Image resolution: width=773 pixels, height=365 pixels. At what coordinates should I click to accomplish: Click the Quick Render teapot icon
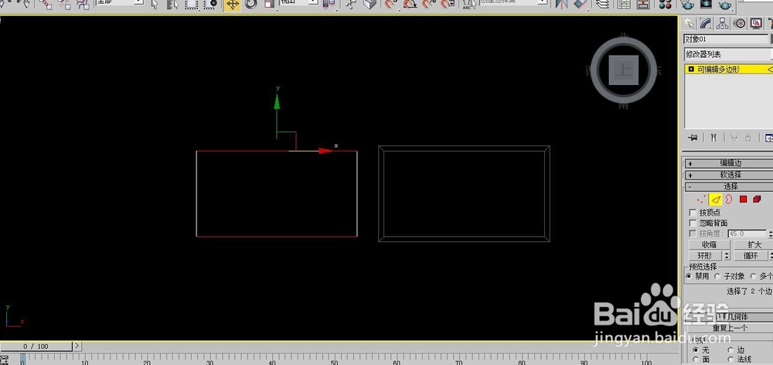(725, 5)
